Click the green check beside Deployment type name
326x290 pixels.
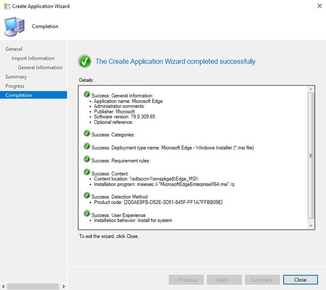pos(87,146)
